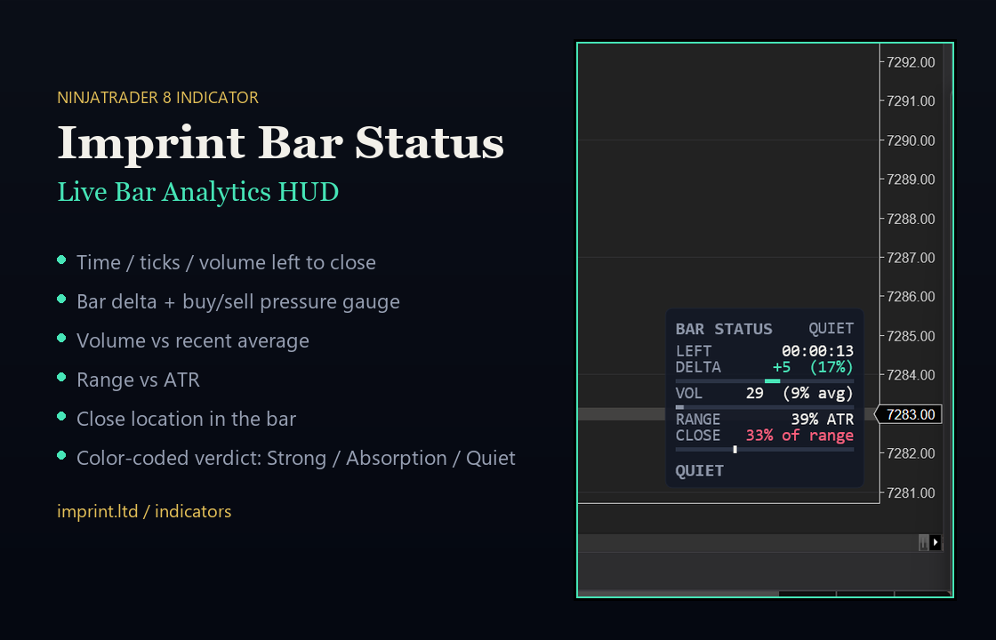
Task: Click the NINJATRADER 8 INDICATOR caption
Action: click(x=157, y=98)
